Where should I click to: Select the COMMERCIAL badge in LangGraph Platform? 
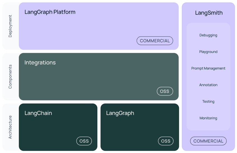tap(155, 40)
